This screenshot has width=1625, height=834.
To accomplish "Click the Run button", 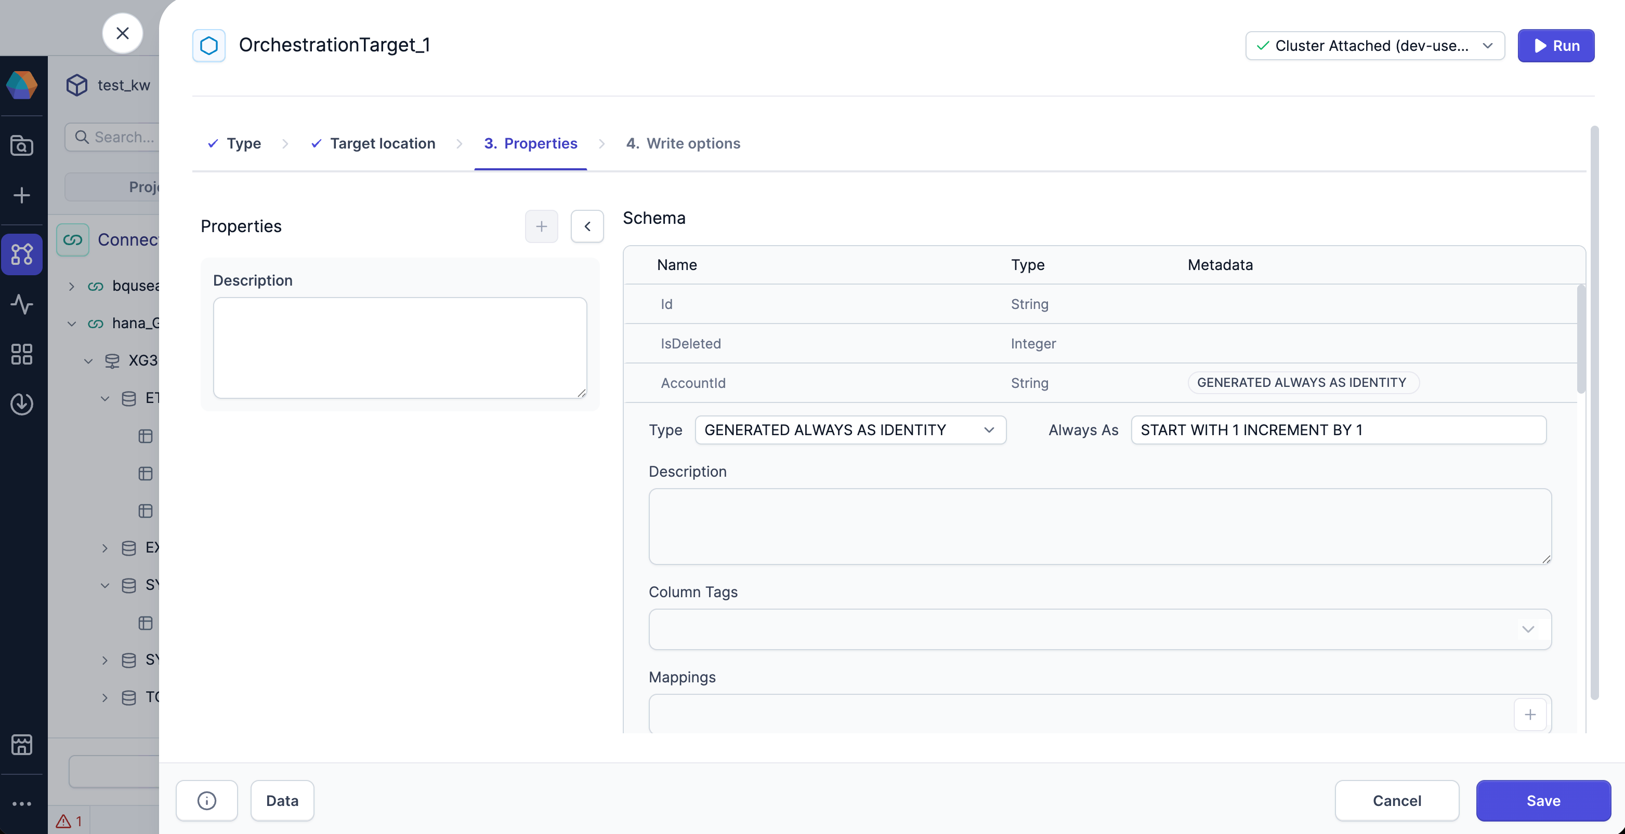I will click(x=1556, y=45).
